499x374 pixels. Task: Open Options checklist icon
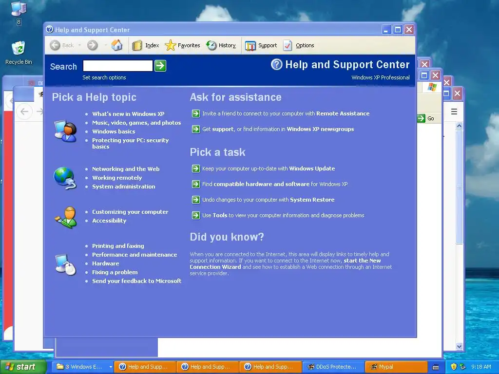(x=288, y=45)
